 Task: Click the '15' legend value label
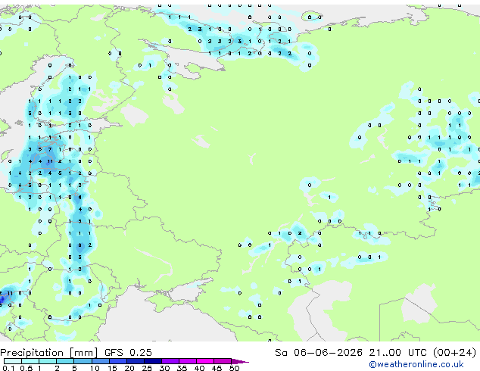[x=112, y=368]
